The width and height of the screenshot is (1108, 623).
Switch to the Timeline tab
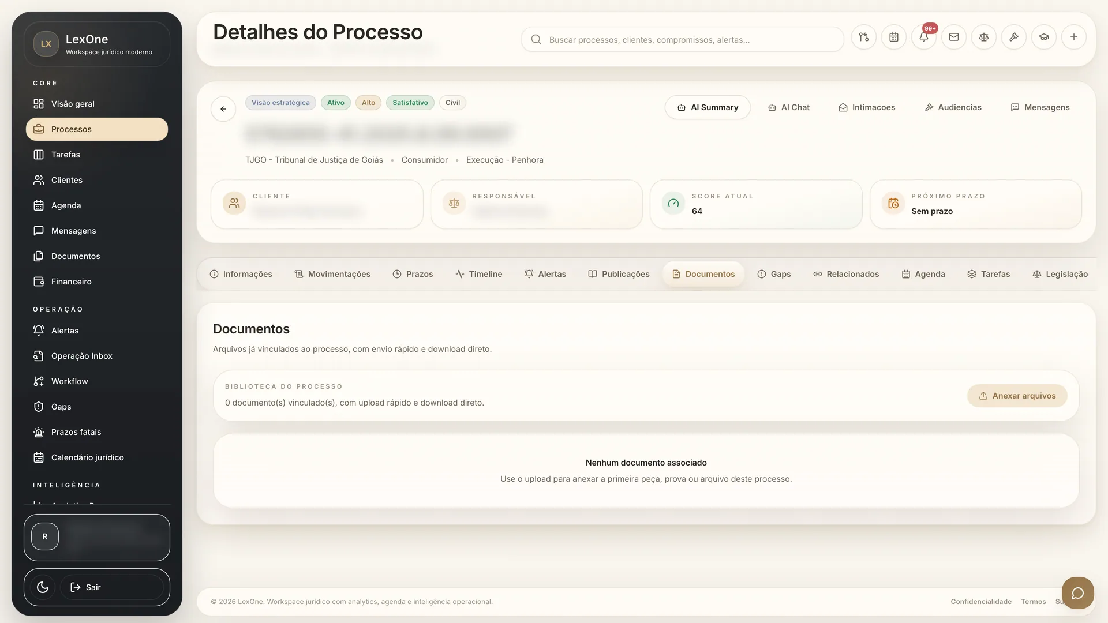478,274
